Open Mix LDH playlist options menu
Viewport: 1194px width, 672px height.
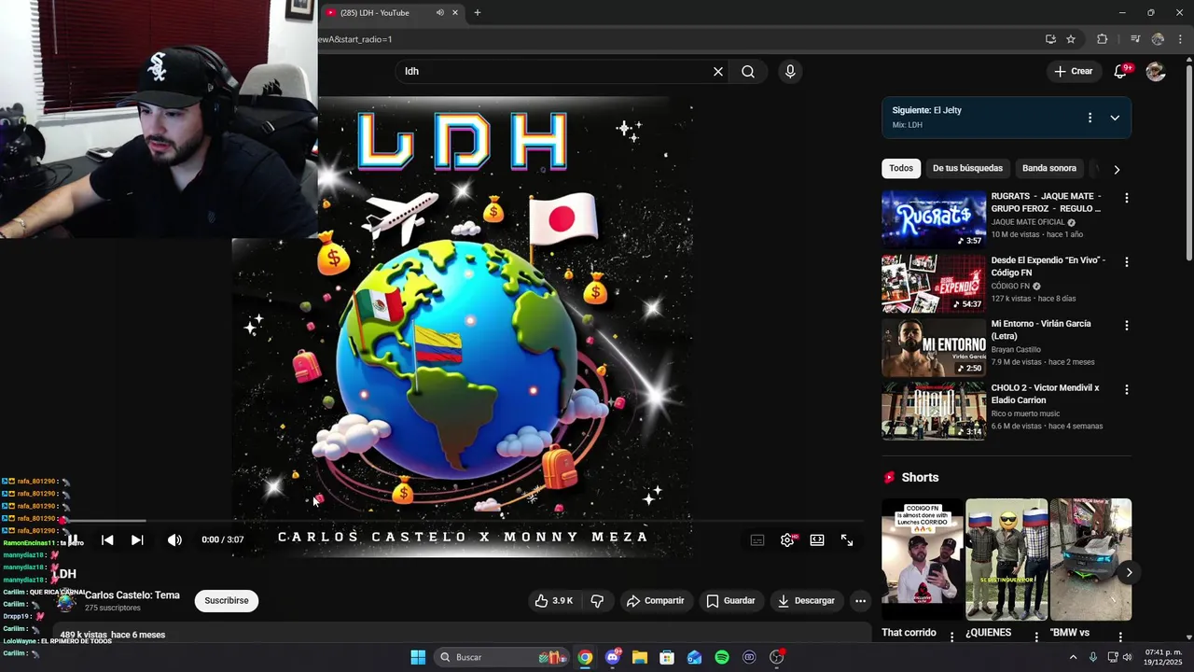tap(1090, 118)
